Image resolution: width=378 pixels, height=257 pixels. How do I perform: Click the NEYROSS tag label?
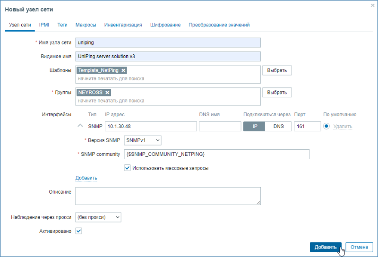pyautogui.click(x=90, y=92)
